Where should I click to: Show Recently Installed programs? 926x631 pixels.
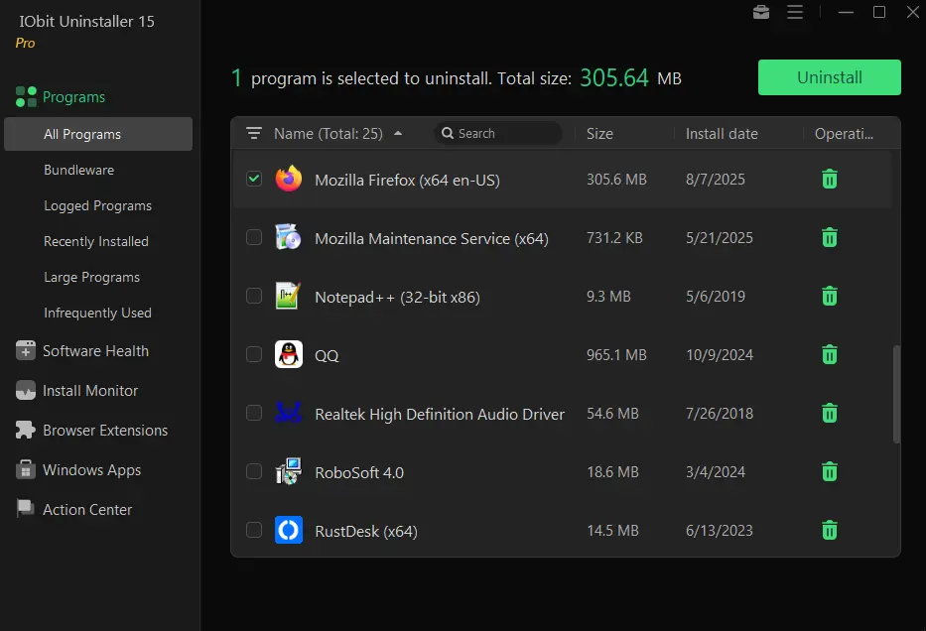coord(98,241)
